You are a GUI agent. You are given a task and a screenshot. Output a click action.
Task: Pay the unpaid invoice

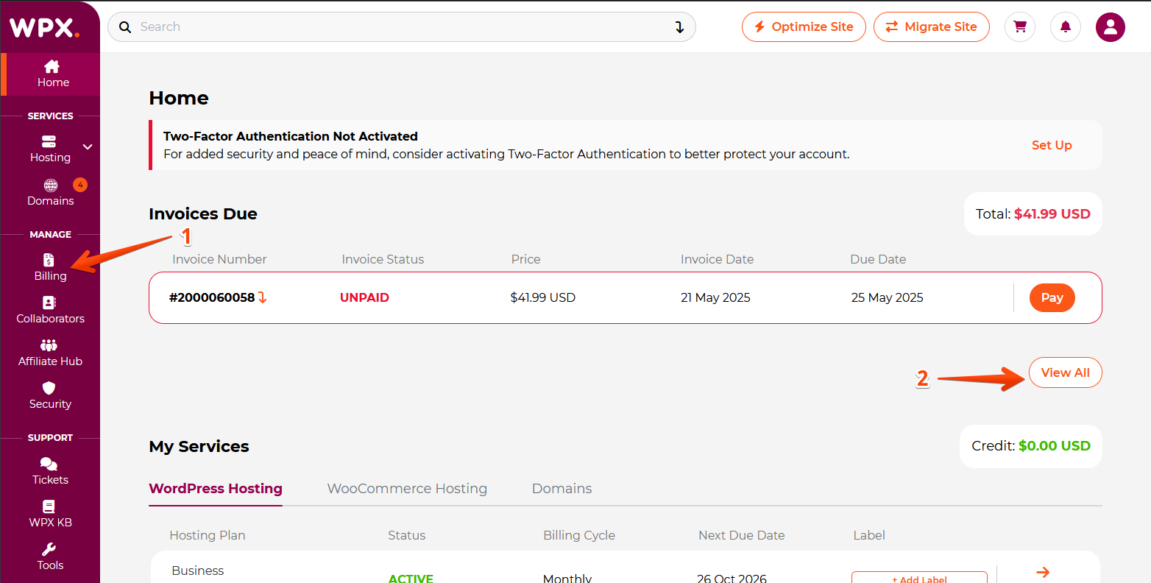[1052, 298]
